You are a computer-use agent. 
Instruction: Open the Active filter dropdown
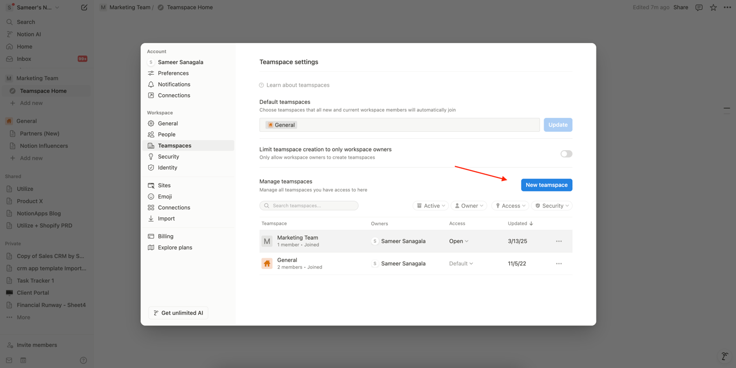point(431,206)
